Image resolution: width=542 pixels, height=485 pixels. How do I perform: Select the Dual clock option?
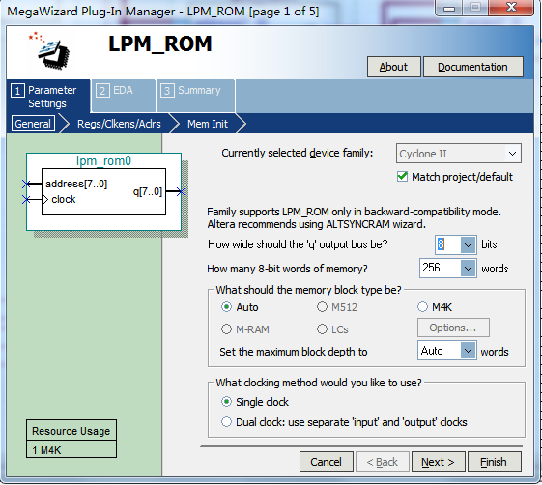[x=226, y=422]
